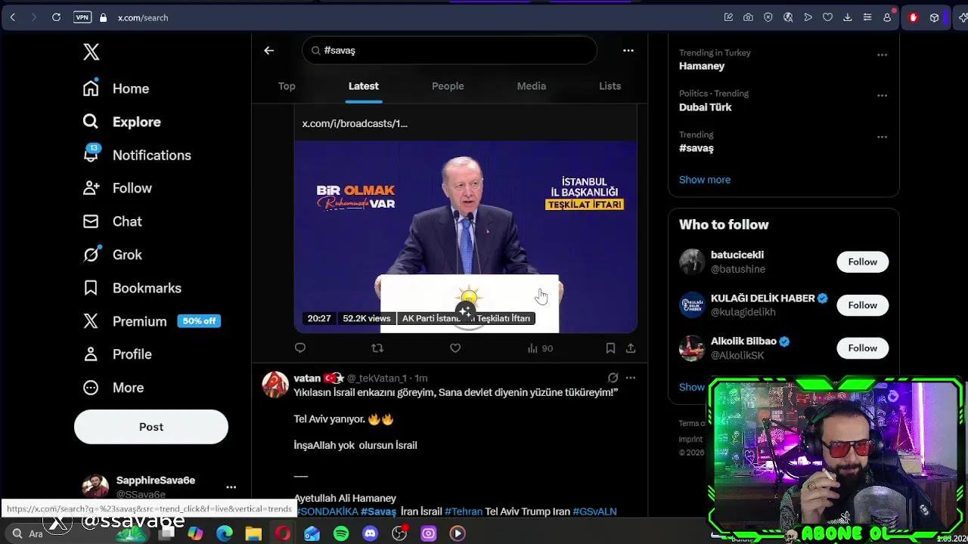The image size is (968, 544).
Task: Open the #SONDAKİKA hashtag
Action: (326, 512)
